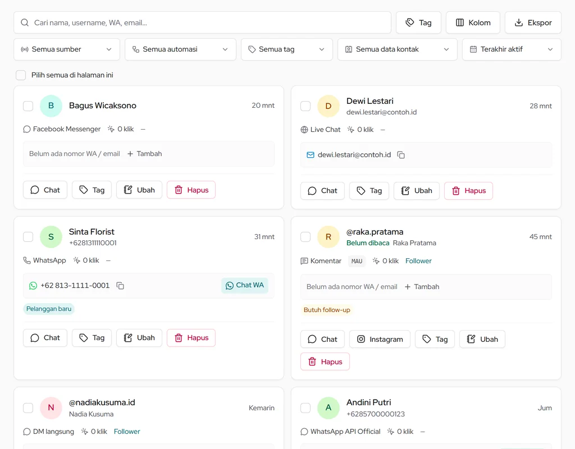Click Andini Putri's avatar letter A
The width and height of the screenshot is (575, 449).
tap(328, 408)
